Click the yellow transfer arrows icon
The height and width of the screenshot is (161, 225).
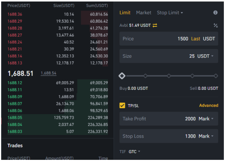155,25
